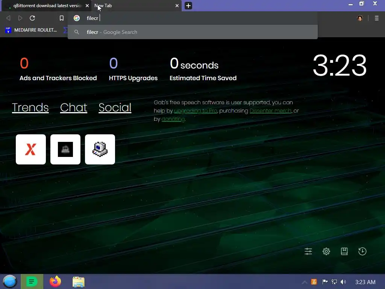This screenshot has height=289, width=385.
Task: Open bookmarks icon on new tab page
Action: click(x=344, y=251)
